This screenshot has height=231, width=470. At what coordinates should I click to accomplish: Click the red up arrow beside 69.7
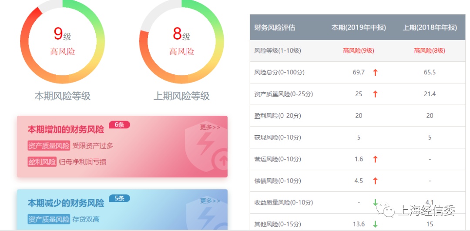pos(375,72)
